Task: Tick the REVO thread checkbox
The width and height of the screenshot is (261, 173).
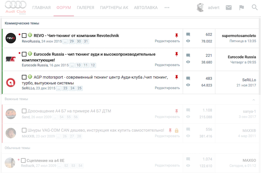Action: 24,36
